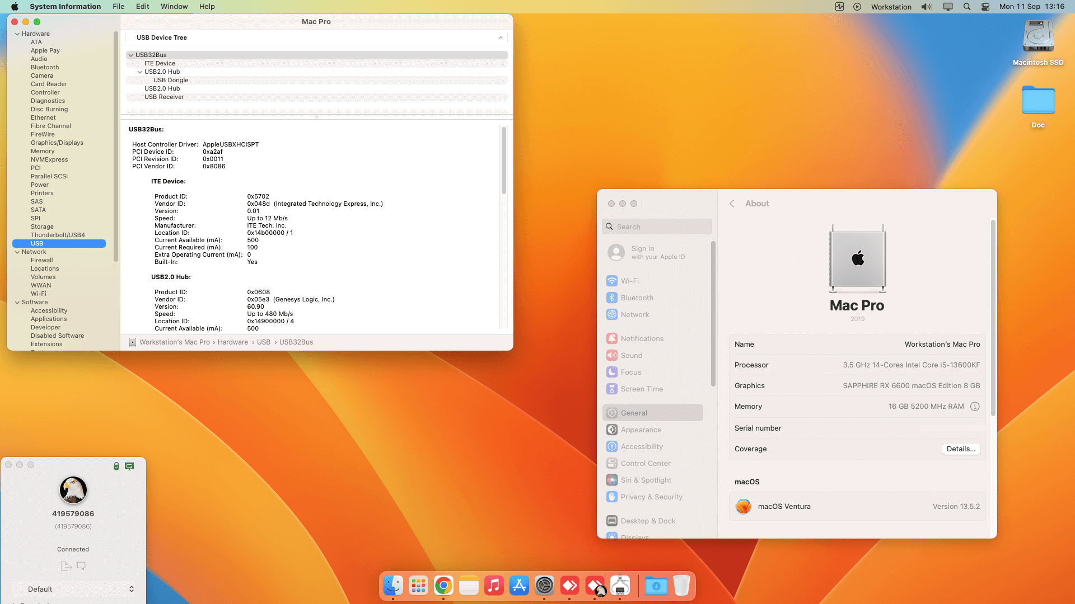Click the green screen-sharing monitor icon in AnyDesk

point(129,466)
